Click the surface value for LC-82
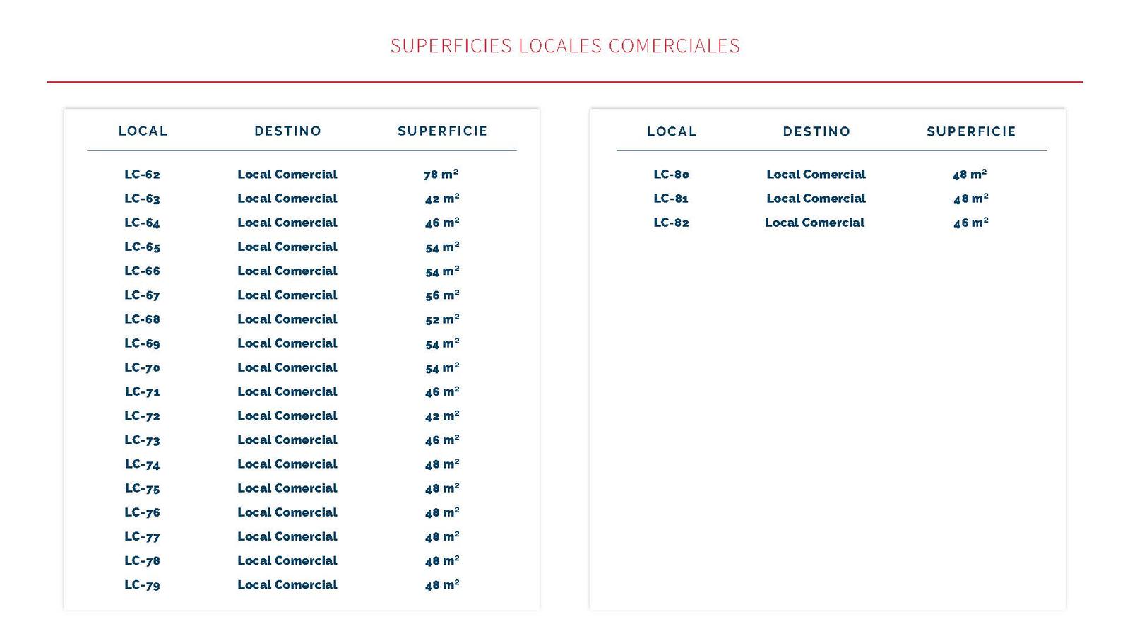The width and height of the screenshot is (1130, 636). 970,223
